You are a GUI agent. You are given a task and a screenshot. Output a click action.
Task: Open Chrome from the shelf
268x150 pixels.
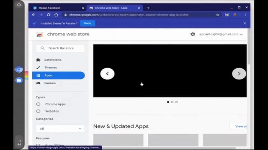point(19,70)
